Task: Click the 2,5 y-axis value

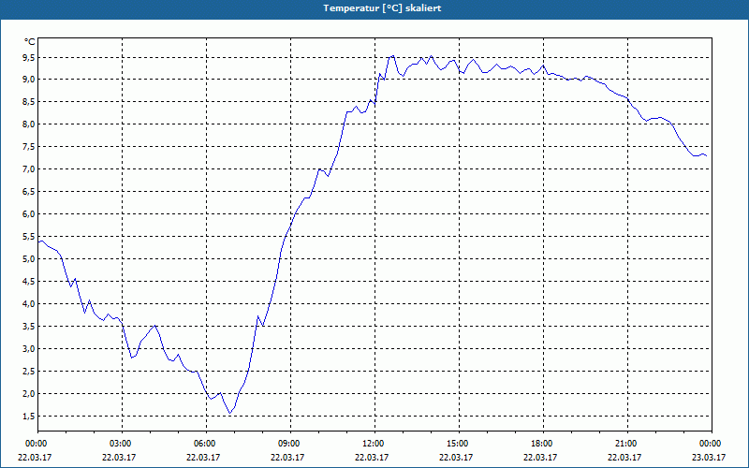Action: coord(29,371)
